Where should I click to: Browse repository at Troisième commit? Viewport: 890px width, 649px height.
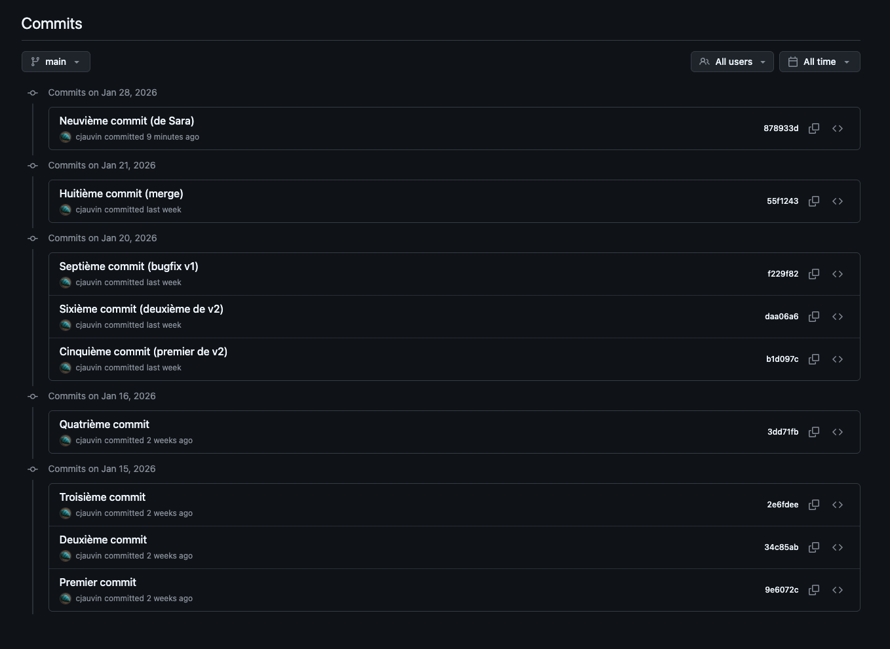[x=838, y=505]
